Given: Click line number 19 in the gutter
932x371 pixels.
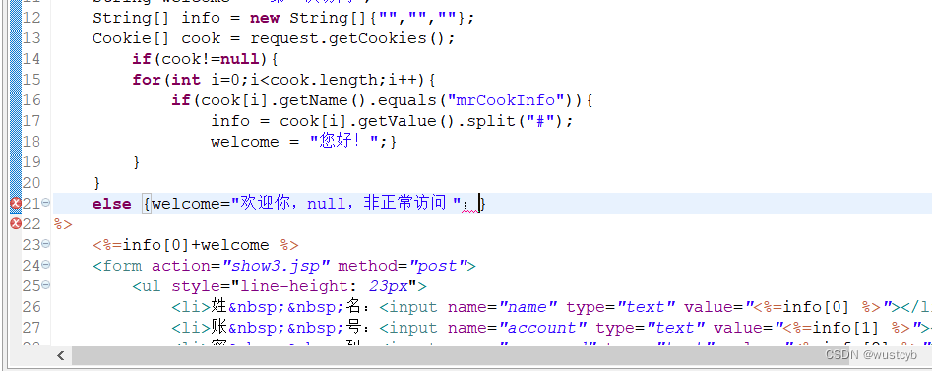Looking at the screenshot, I should (x=31, y=161).
